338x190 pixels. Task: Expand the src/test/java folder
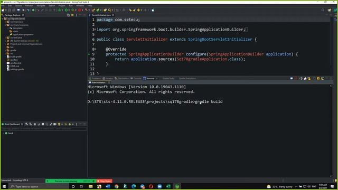pos(5,37)
